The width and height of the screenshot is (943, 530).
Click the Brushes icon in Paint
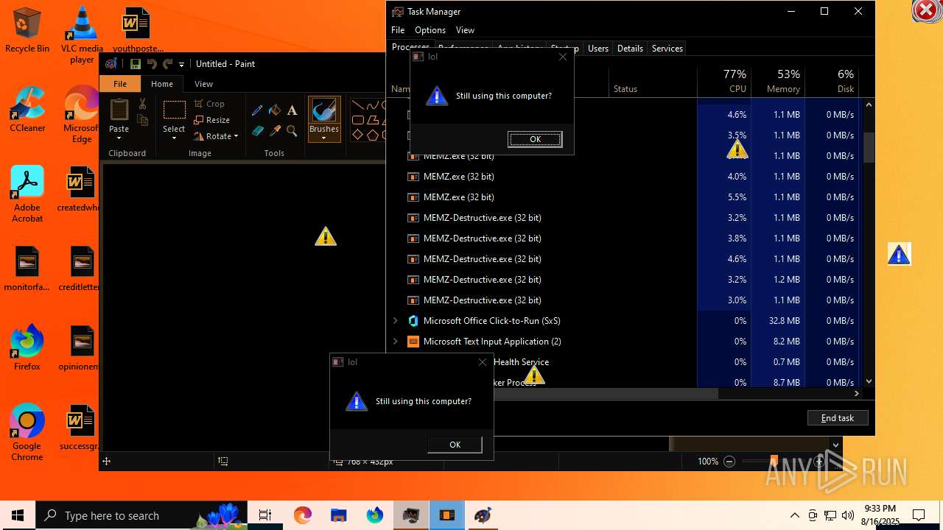point(324,110)
